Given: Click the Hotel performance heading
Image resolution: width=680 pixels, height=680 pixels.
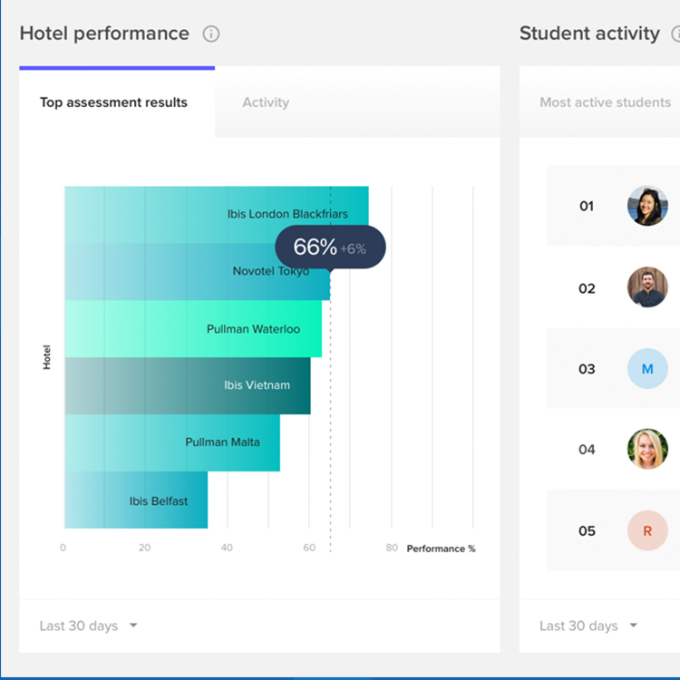Looking at the screenshot, I should (x=104, y=34).
